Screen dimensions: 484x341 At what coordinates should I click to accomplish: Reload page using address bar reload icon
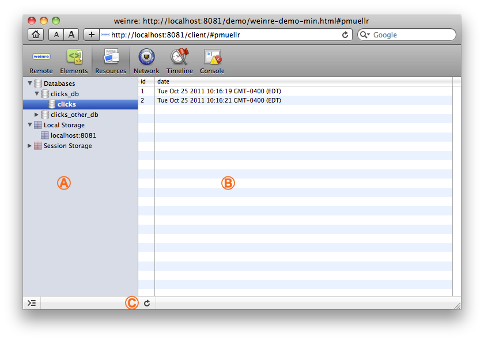point(345,35)
